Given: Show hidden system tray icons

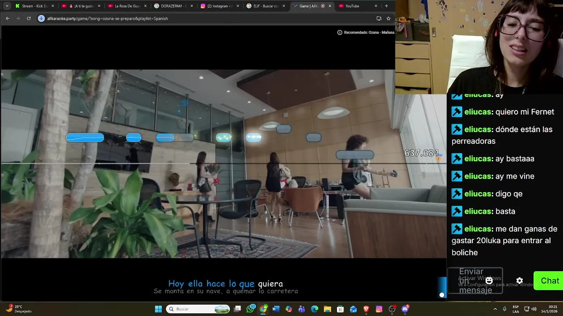Looking at the screenshot, I should (x=495, y=309).
